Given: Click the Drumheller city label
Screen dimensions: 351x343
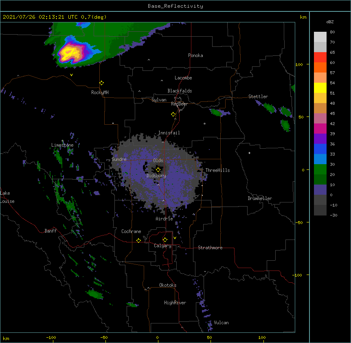Looking at the screenshot, I should [x=260, y=198].
